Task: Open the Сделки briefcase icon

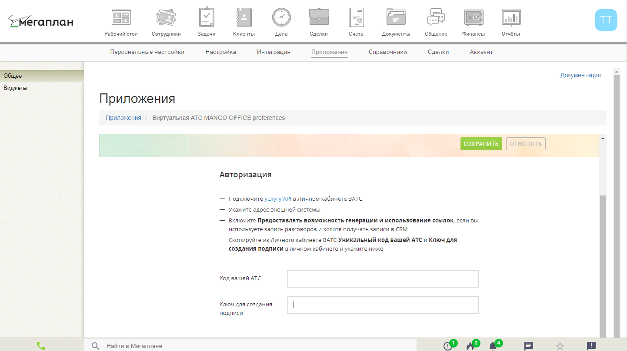Action: pos(319,17)
